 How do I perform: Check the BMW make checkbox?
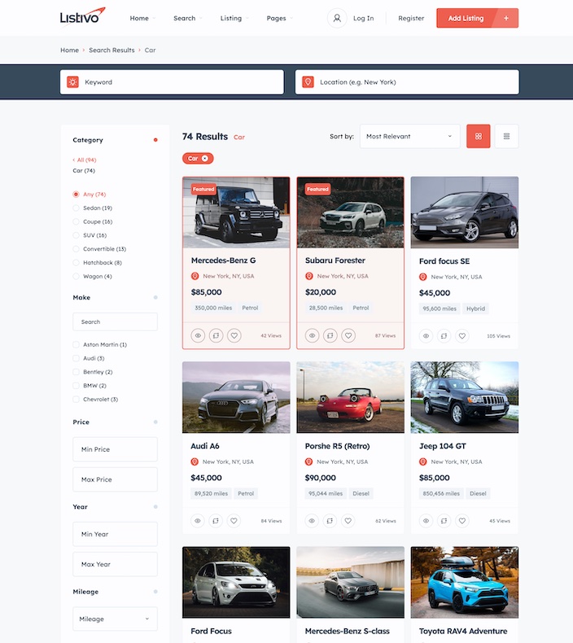(x=77, y=386)
